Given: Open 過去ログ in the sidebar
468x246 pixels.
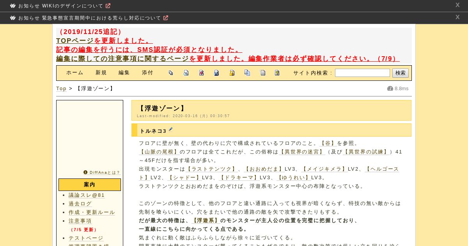Looking at the screenshot, I should coord(80,204).
